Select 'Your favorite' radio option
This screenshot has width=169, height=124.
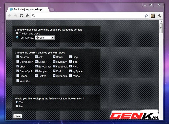pos(17,37)
